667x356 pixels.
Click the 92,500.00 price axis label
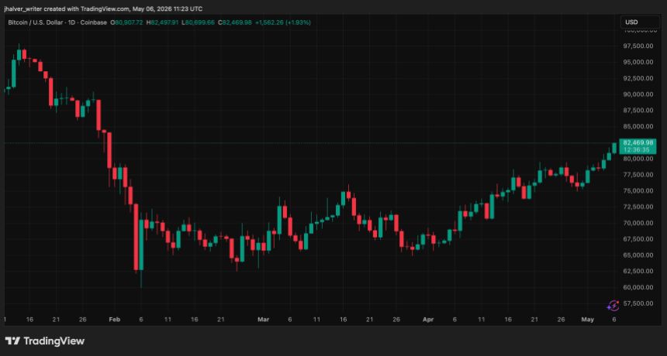(x=638, y=78)
